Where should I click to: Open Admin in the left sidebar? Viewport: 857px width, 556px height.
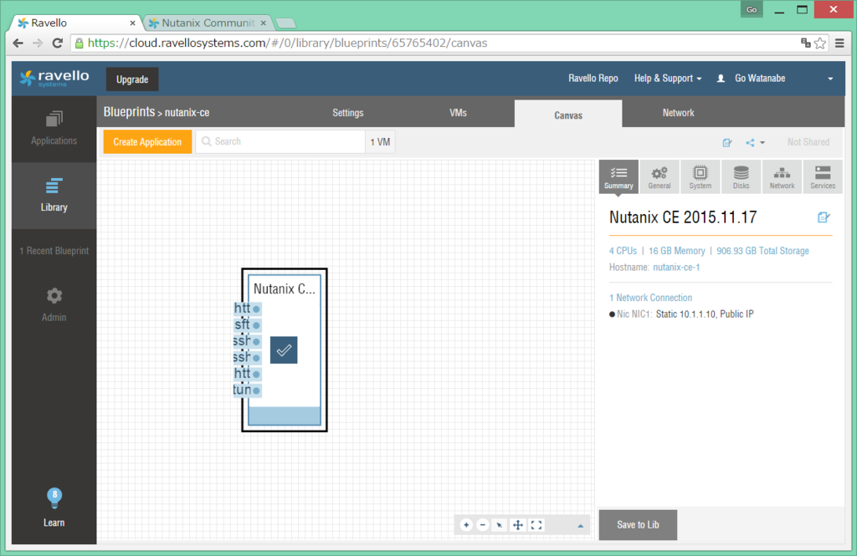(x=54, y=304)
